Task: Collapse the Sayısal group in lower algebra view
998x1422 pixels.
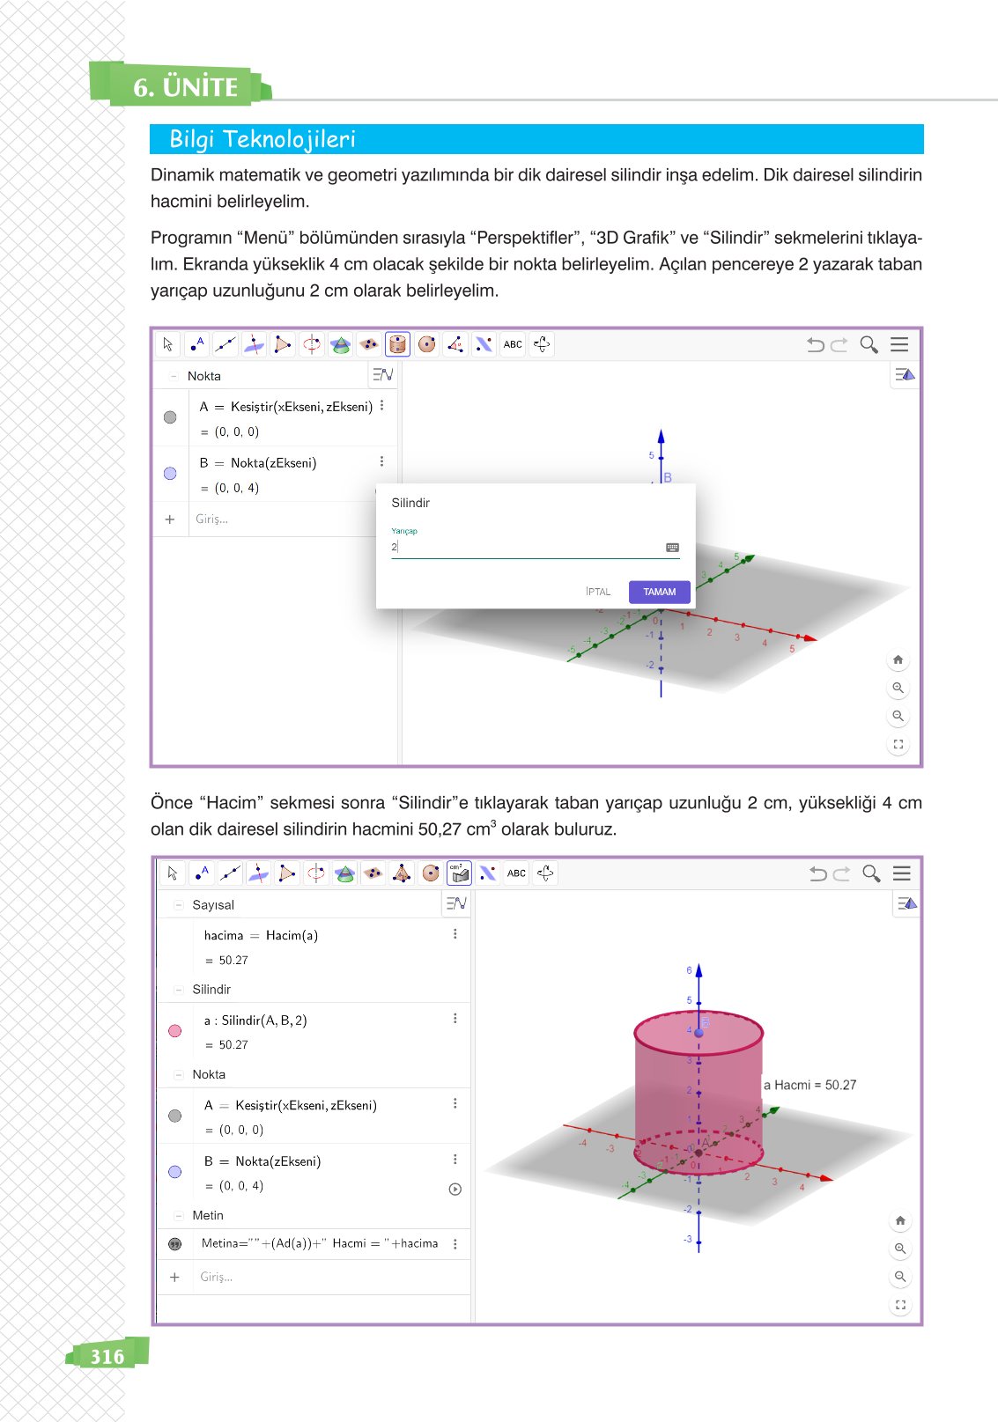Action: coord(178,904)
